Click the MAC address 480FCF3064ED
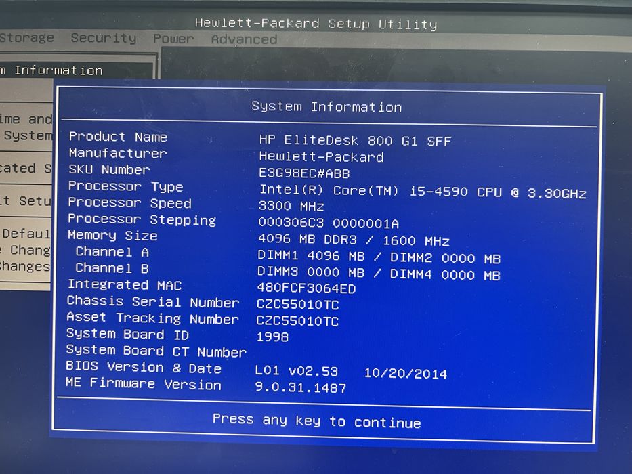This screenshot has width=632, height=474. [306, 288]
